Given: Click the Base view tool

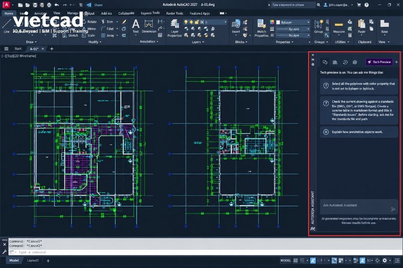Looking at the screenshot, I should (385, 27).
